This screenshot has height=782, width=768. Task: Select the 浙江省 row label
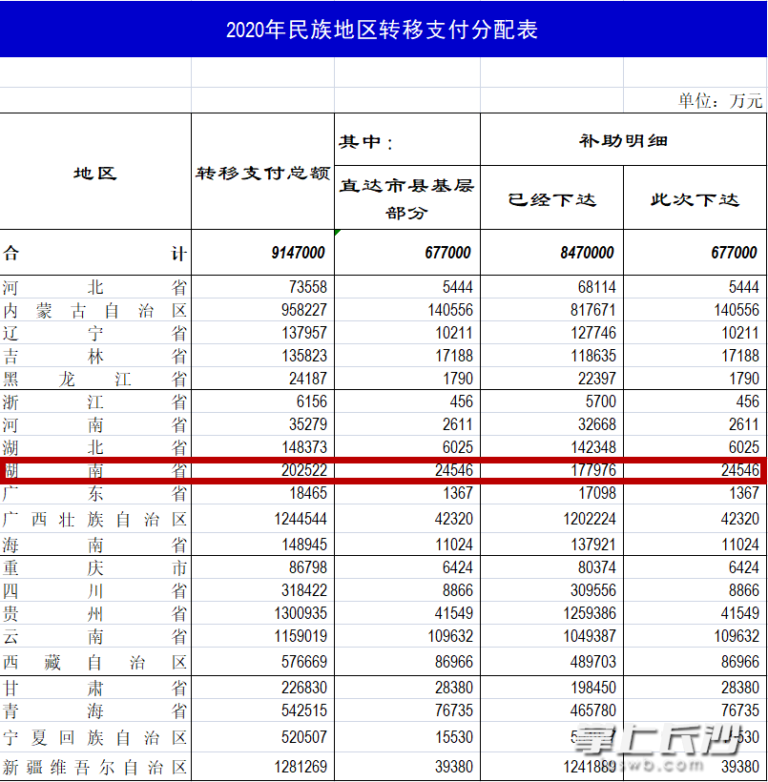[x=95, y=402]
